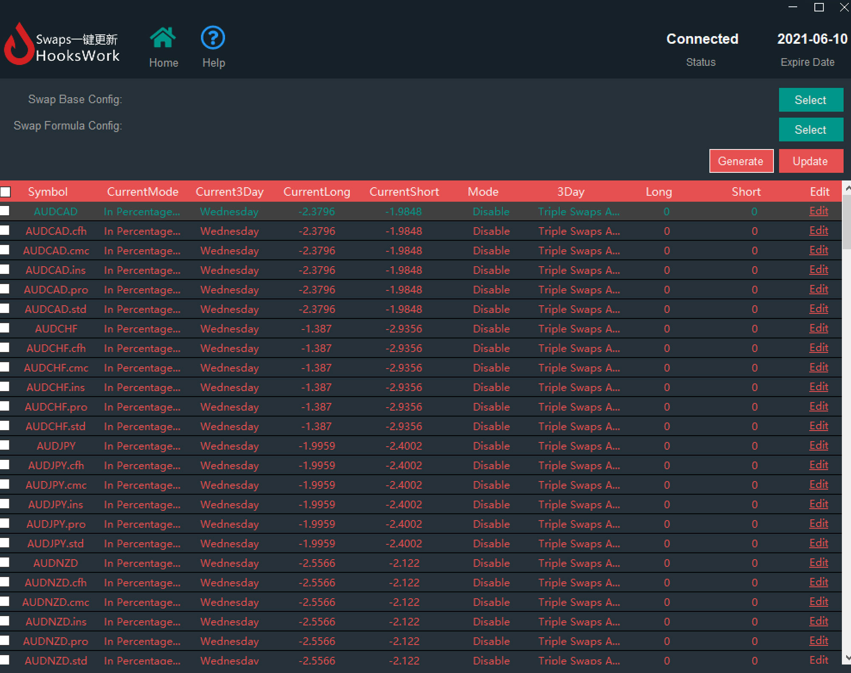Screen dimensions: 851x673
Task: Check the AUDCHF.pro row checkbox
Action: (5, 406)
